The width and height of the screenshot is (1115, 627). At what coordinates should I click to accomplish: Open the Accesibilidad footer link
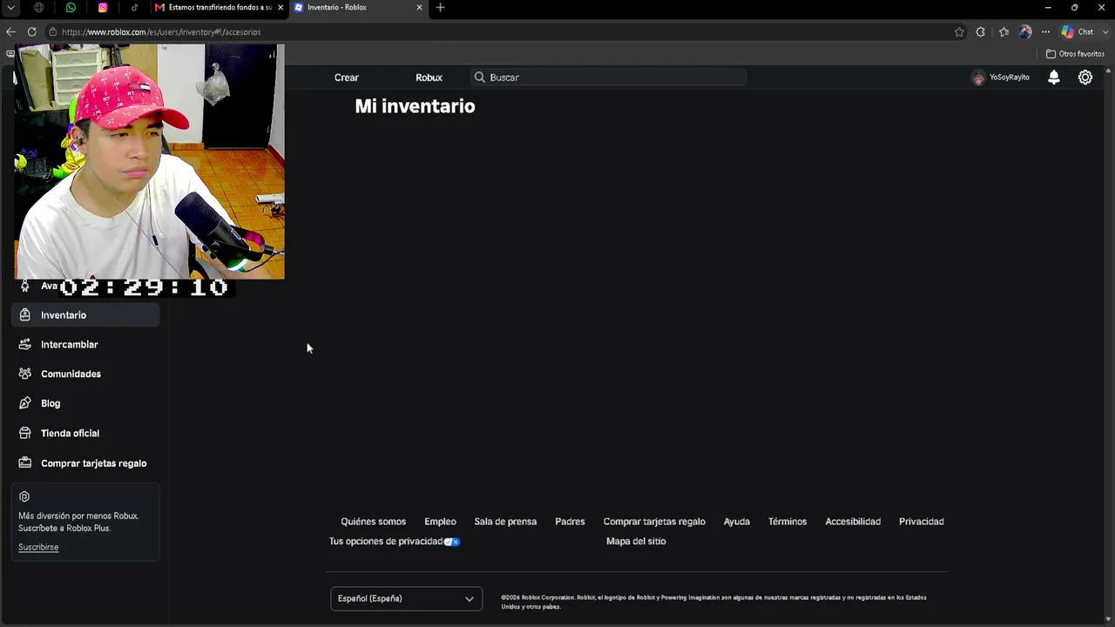coord(853,522)
